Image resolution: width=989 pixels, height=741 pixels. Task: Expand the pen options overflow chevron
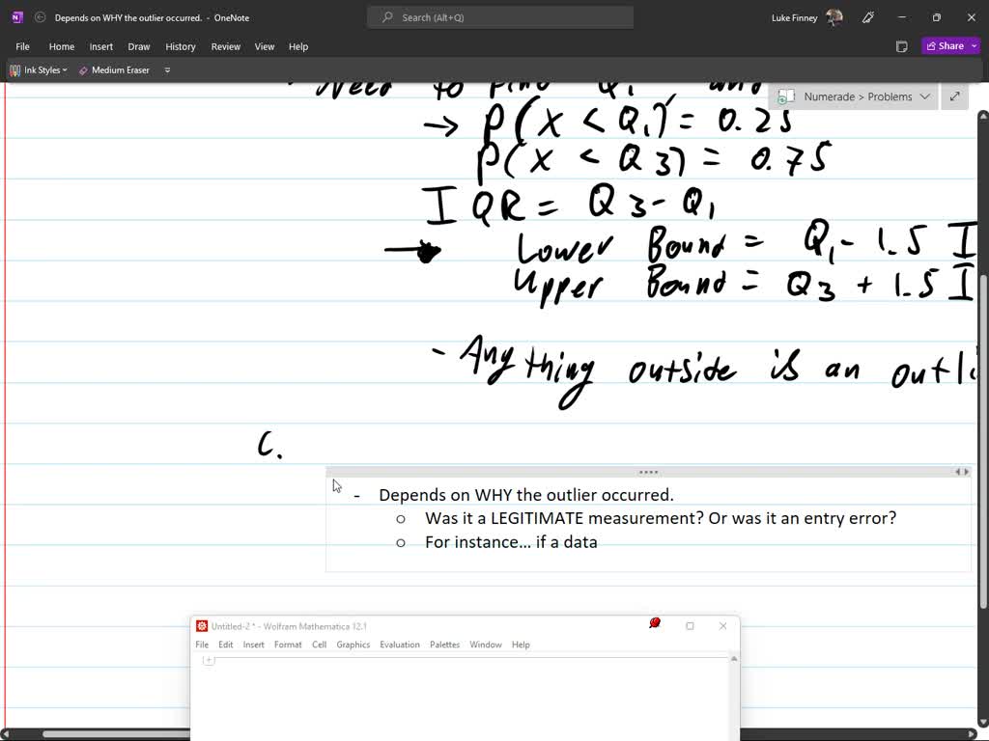pyautogui.click(x=166, y=69)
